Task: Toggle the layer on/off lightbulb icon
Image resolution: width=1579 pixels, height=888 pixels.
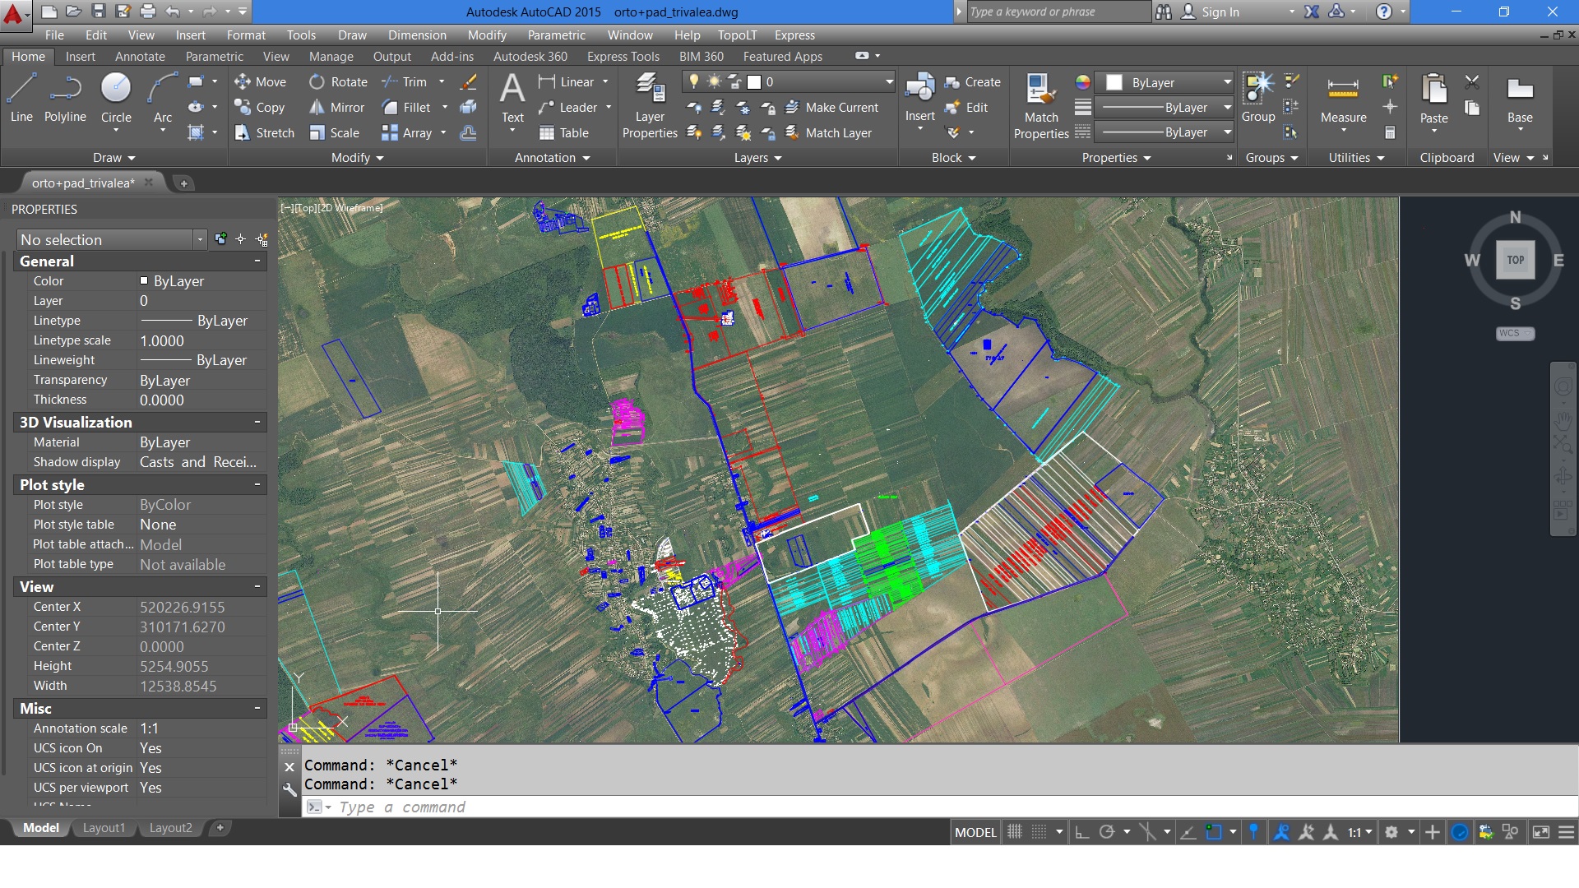Action: pos(693,81)
